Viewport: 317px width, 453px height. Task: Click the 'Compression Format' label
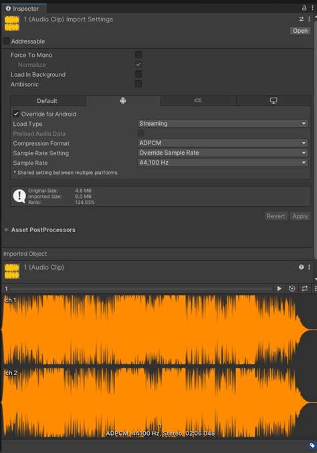pos(41,143)
